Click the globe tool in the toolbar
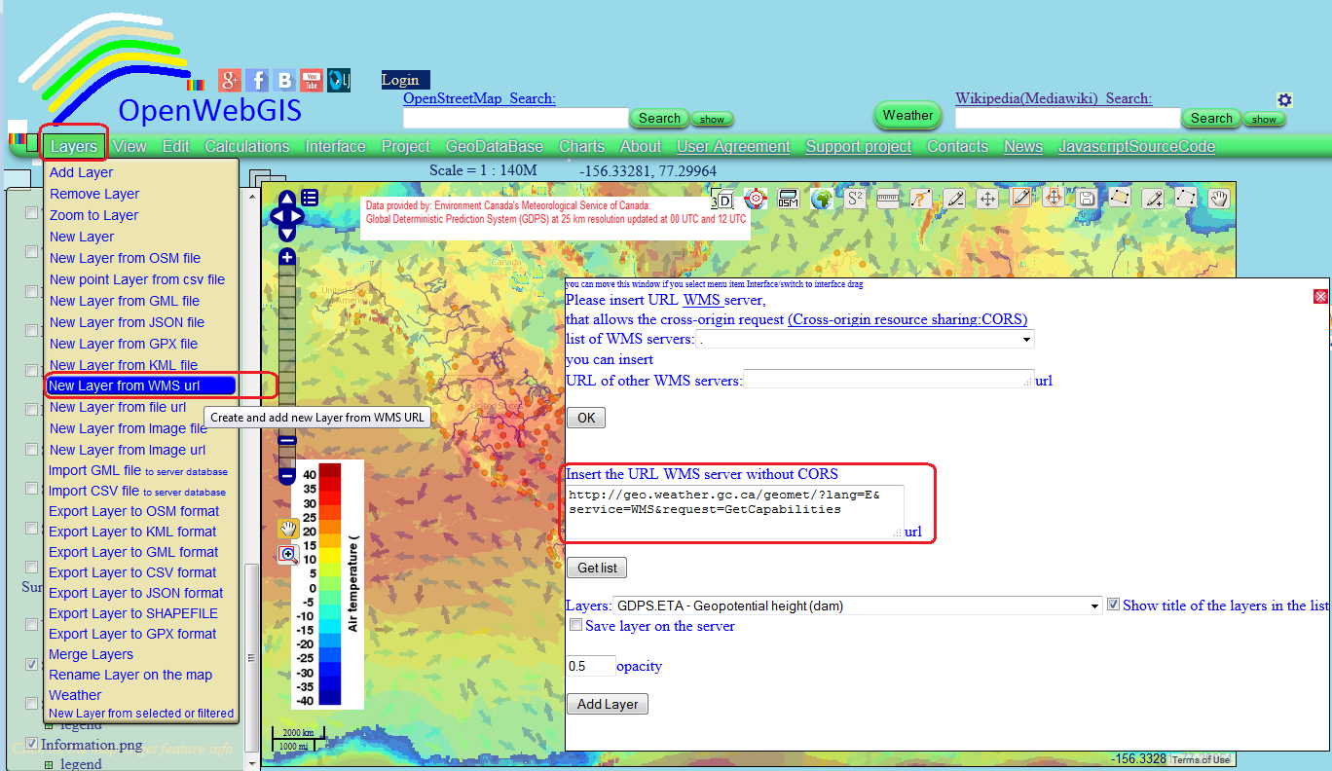This screenshot has height=771, width=1332. click(821, 198)
